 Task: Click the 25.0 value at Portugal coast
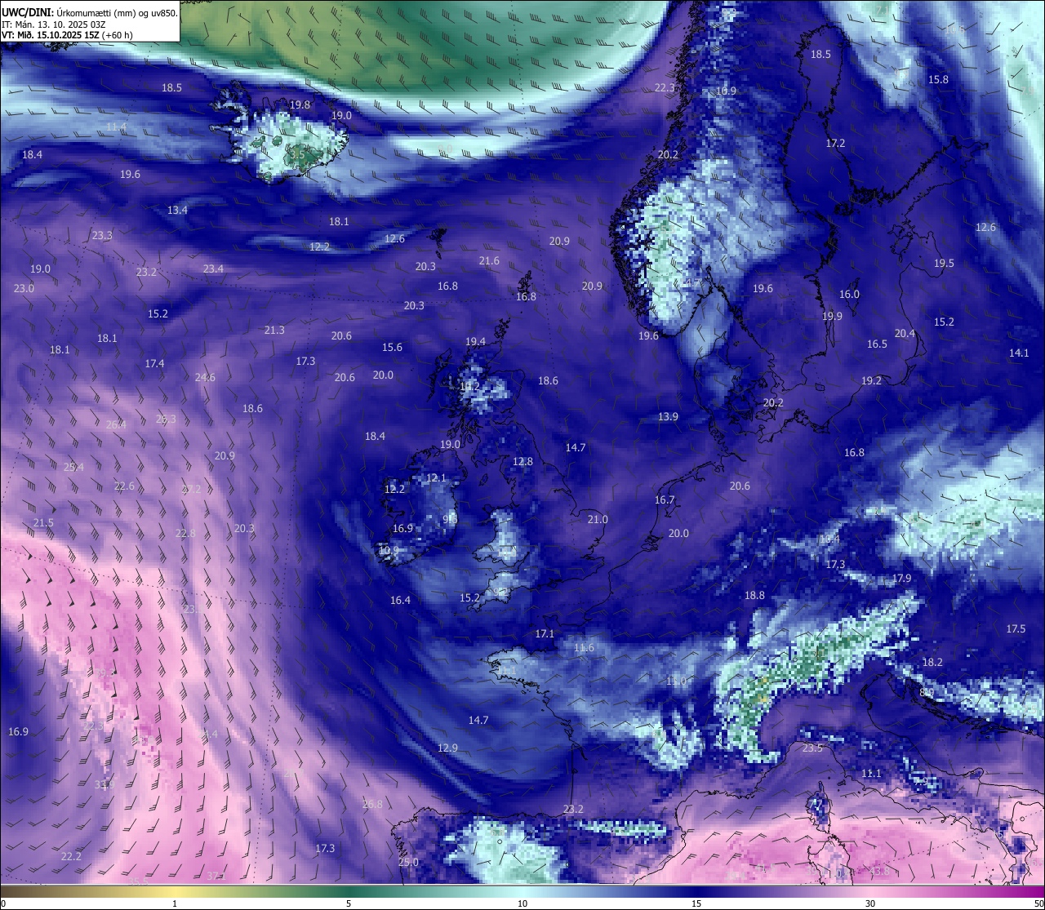coord(408,863)
